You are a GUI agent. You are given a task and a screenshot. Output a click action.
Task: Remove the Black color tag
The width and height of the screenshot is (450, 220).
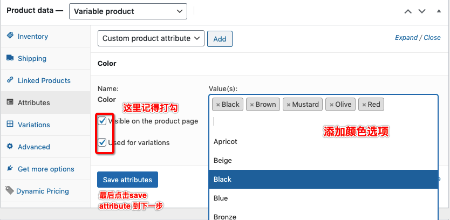(x=218, y=105)
